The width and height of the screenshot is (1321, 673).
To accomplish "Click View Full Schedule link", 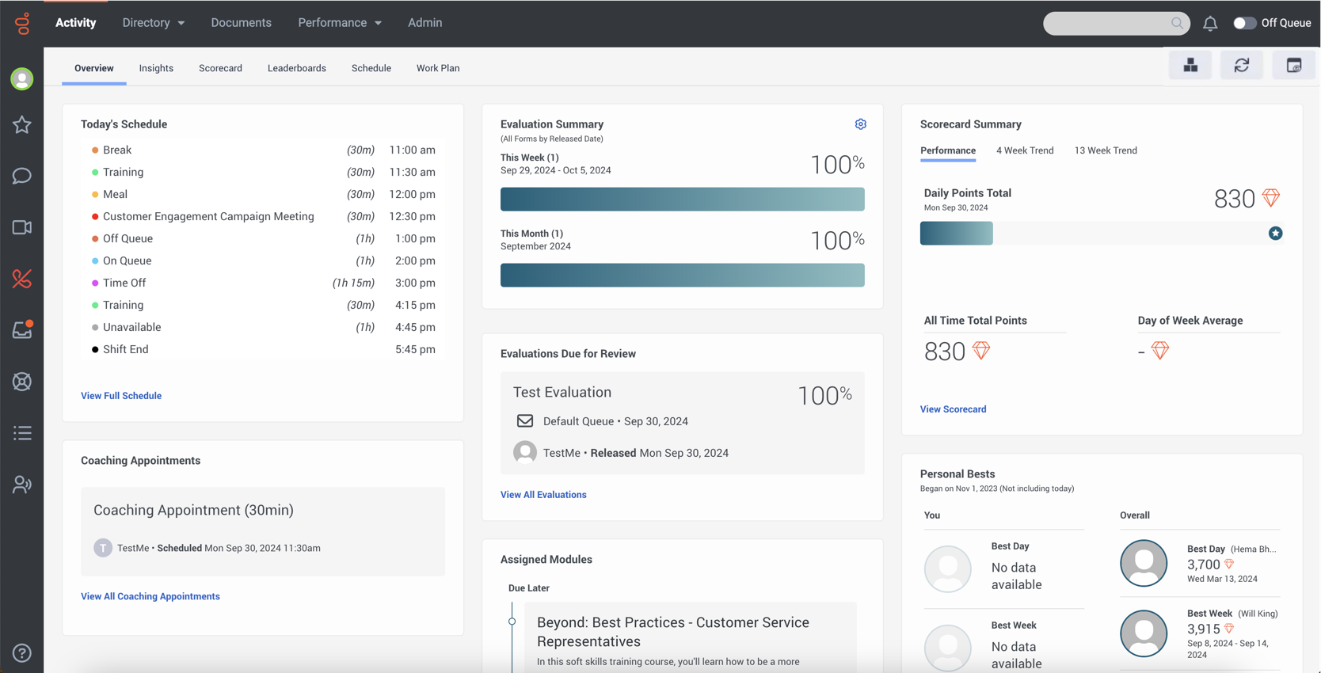I will point(121,396).
